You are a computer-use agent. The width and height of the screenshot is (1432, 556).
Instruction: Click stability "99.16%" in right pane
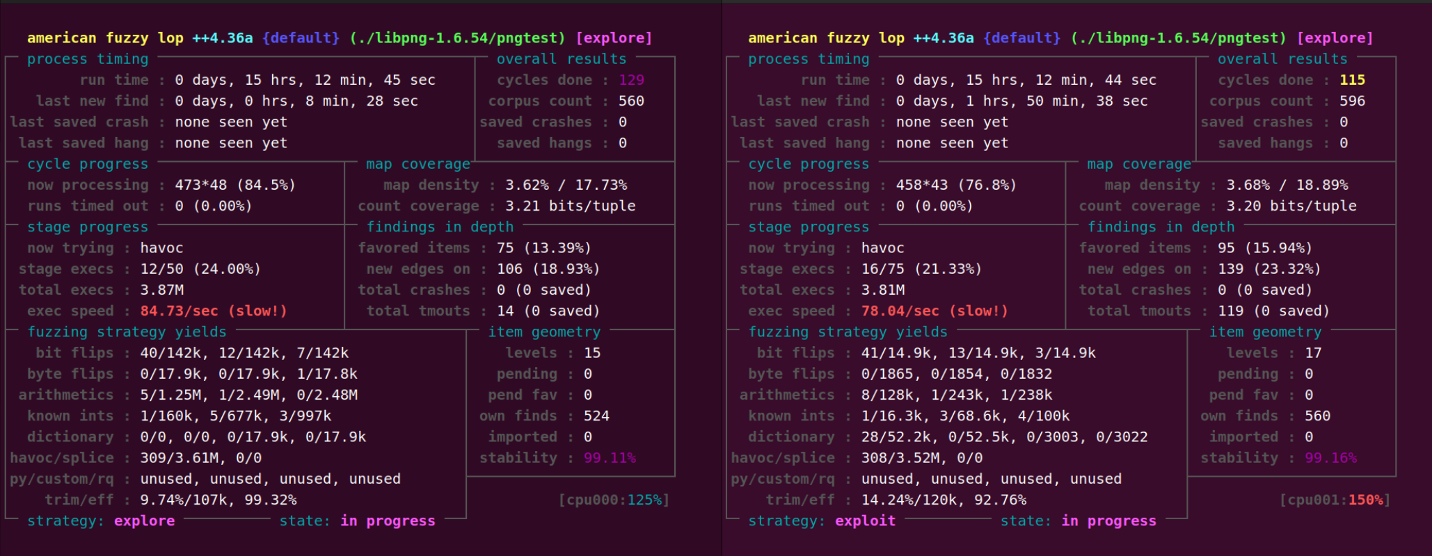[x=1330, y=458]
